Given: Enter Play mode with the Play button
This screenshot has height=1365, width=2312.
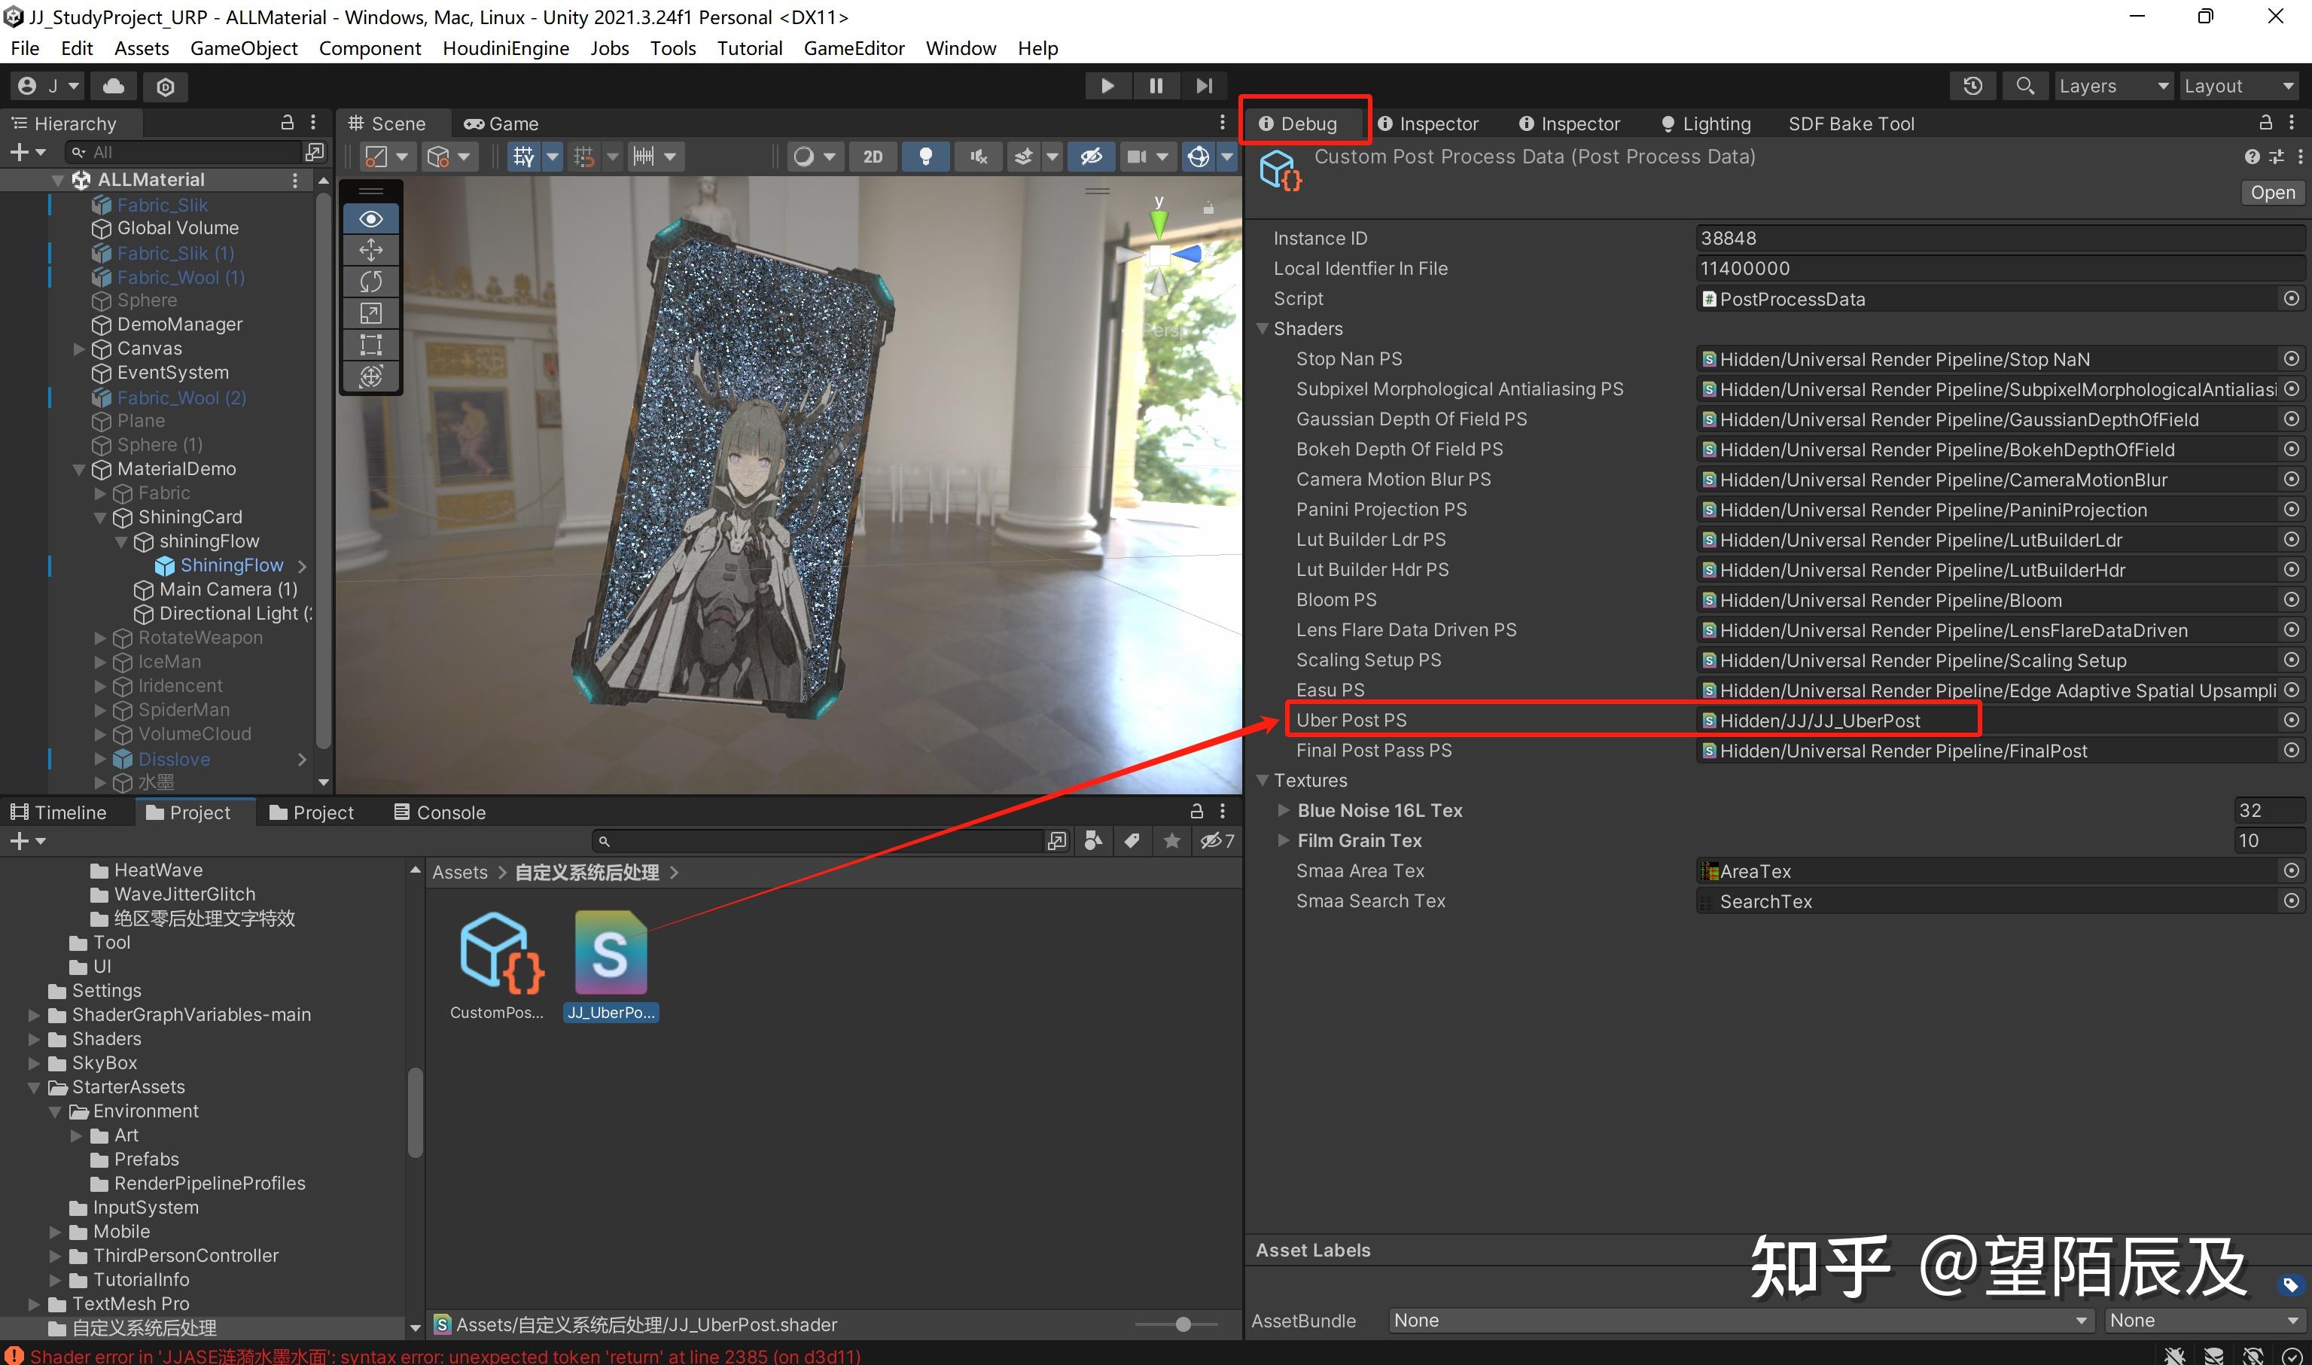Looking at the screenshot, I should coord(1107,86).
